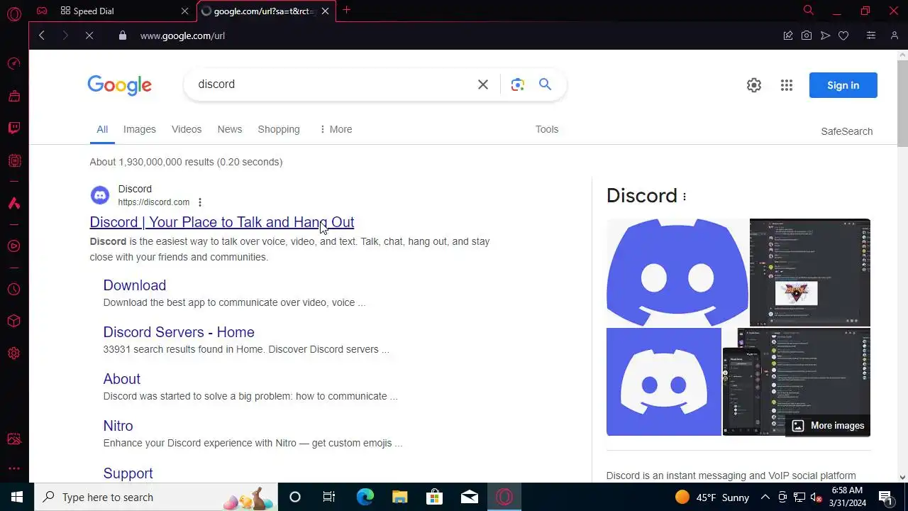Open the picture icon in sidebar

click(x=14, y=439)
